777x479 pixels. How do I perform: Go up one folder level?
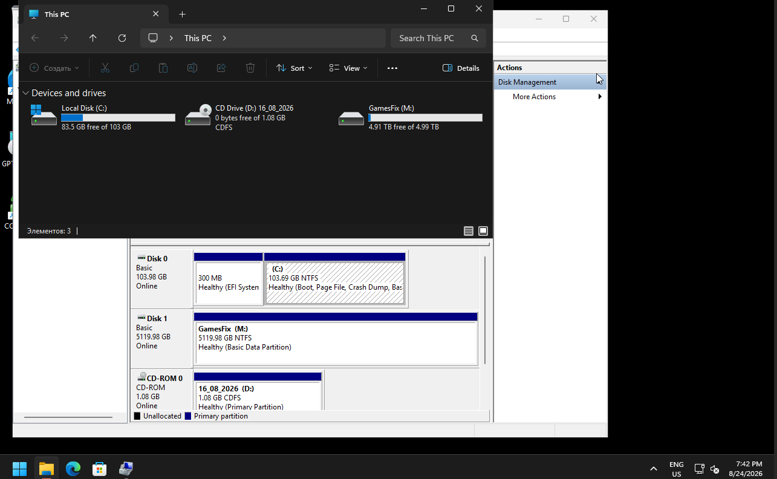[93, 38]
